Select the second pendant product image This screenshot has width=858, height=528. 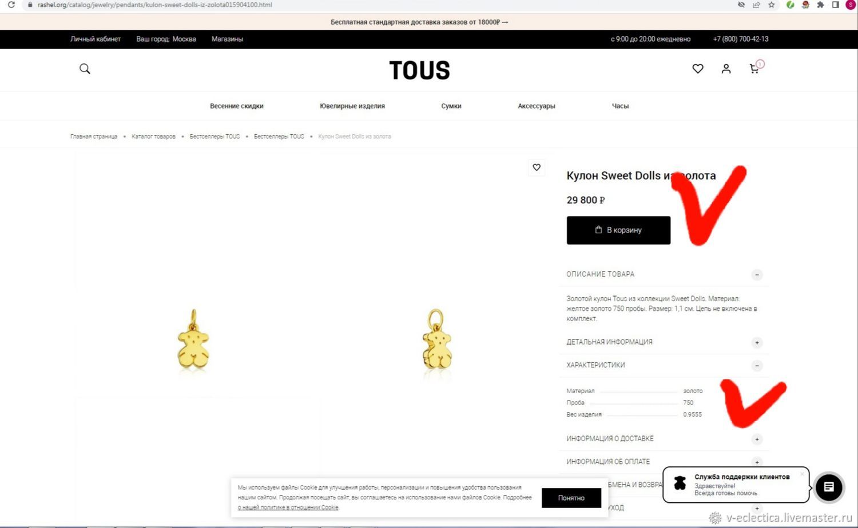[436, 342]
